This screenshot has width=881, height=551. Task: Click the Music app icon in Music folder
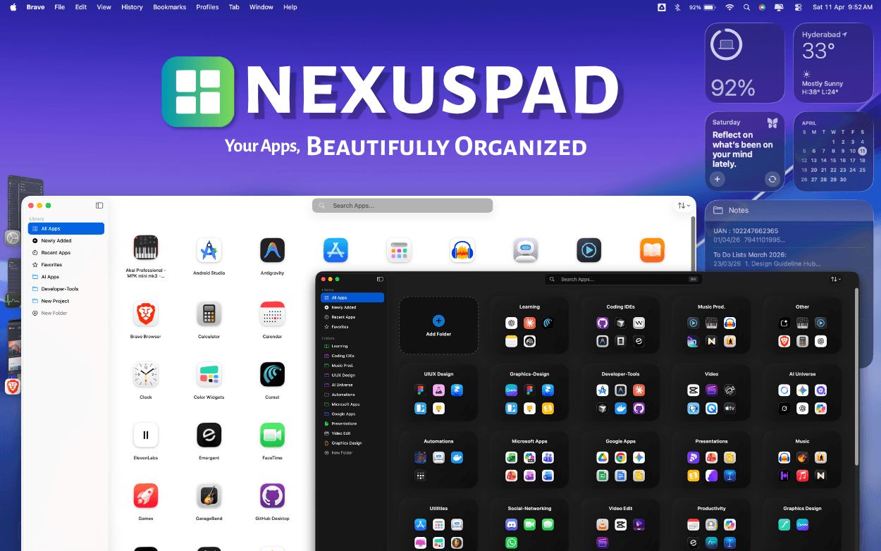(x=802, y=476)
